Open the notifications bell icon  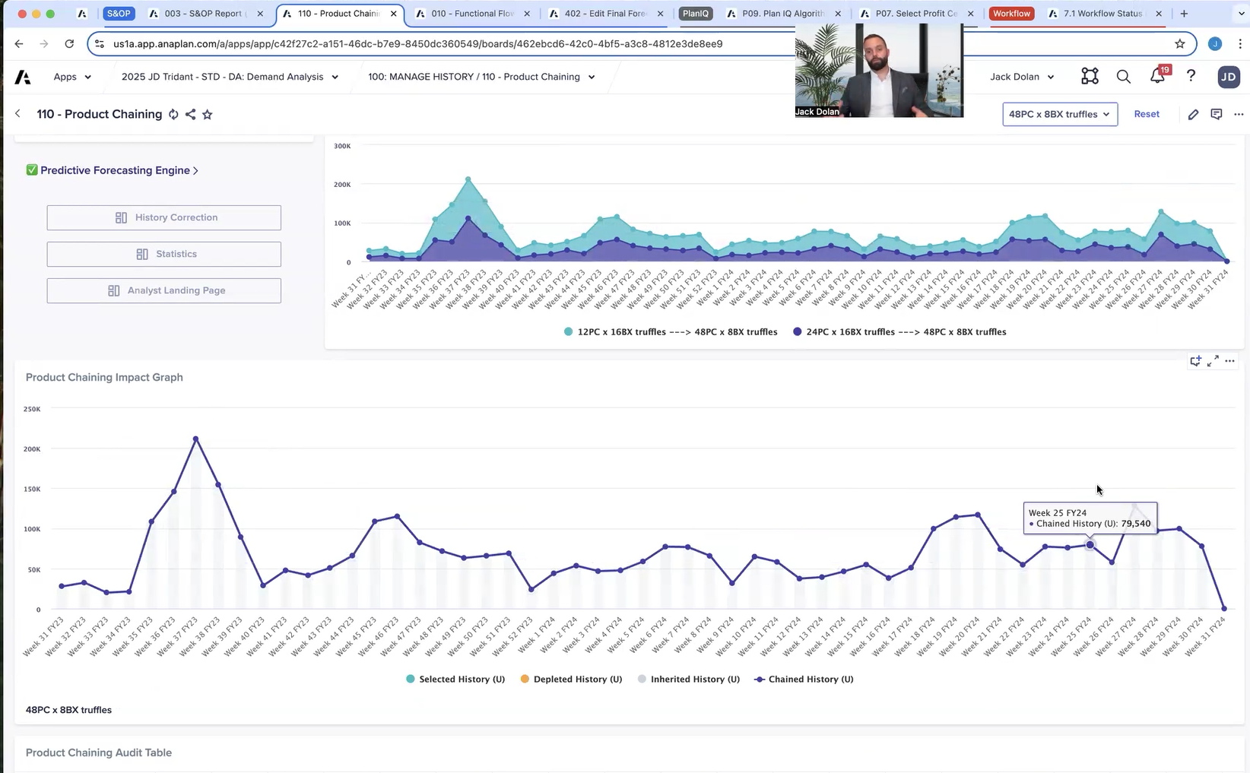pos(1157,76)
